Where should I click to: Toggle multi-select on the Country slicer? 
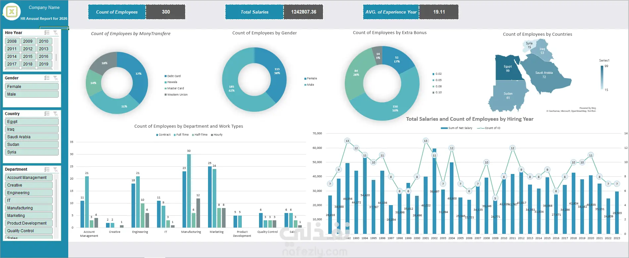[x=47, y=113]
